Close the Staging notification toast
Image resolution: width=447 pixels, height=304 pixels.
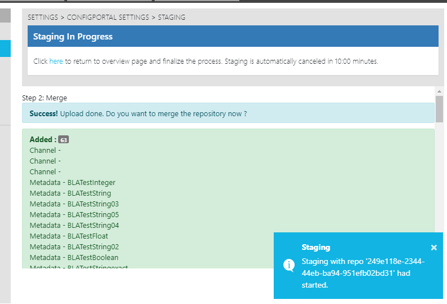click(433, 248)
